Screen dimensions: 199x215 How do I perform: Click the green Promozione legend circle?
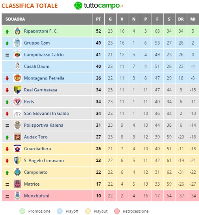[x=22, y=211]
